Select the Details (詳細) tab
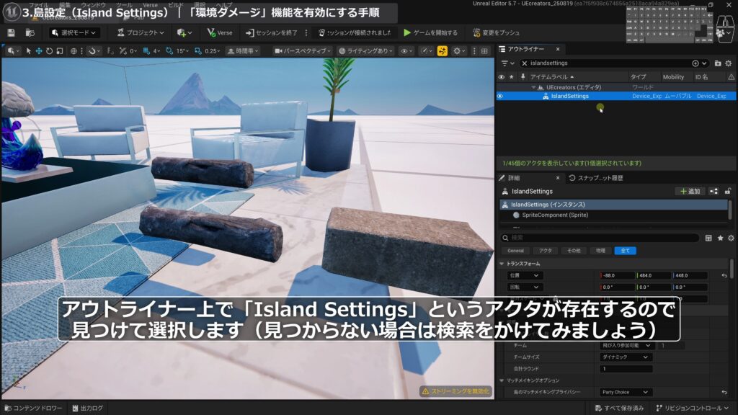Screen dimensions: 738x415 point(514,178)
